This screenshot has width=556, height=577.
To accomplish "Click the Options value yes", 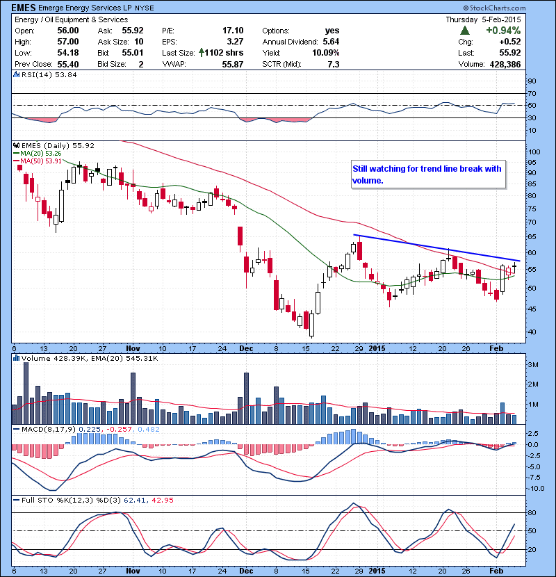I will [x=332, y=31].
